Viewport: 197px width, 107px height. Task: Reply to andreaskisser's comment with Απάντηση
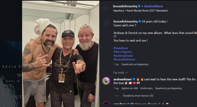pos(146,88)
